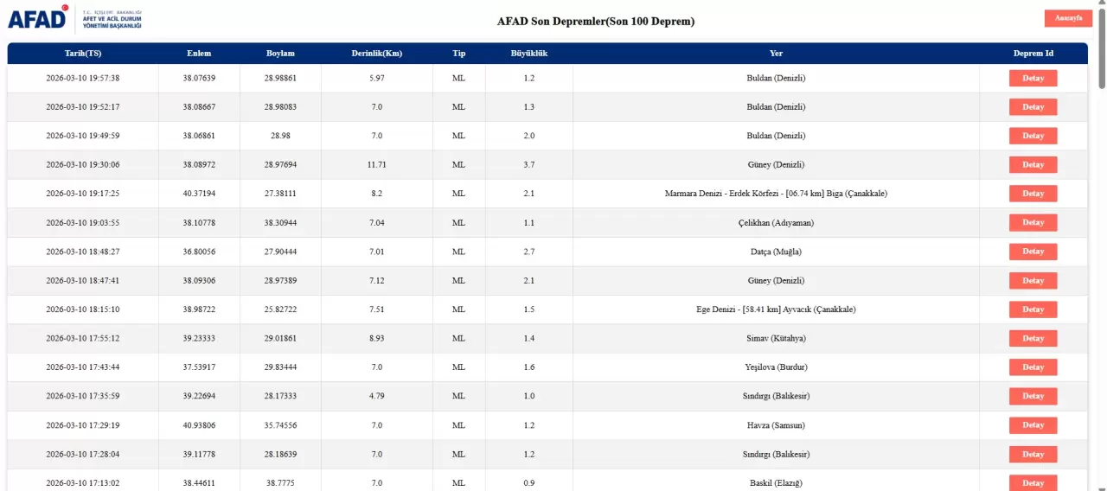Go to Anasayfa home page
This screenshot has height=491, width=1107.
coord(1068,18)
